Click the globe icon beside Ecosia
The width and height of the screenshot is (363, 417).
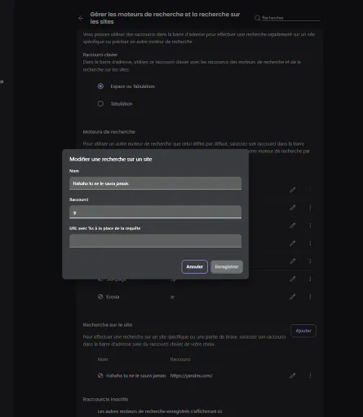pos(100,296)
